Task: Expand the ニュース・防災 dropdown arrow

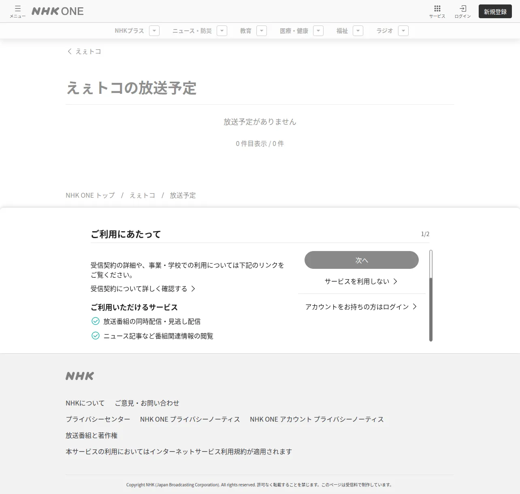Action: pos(222,31)
